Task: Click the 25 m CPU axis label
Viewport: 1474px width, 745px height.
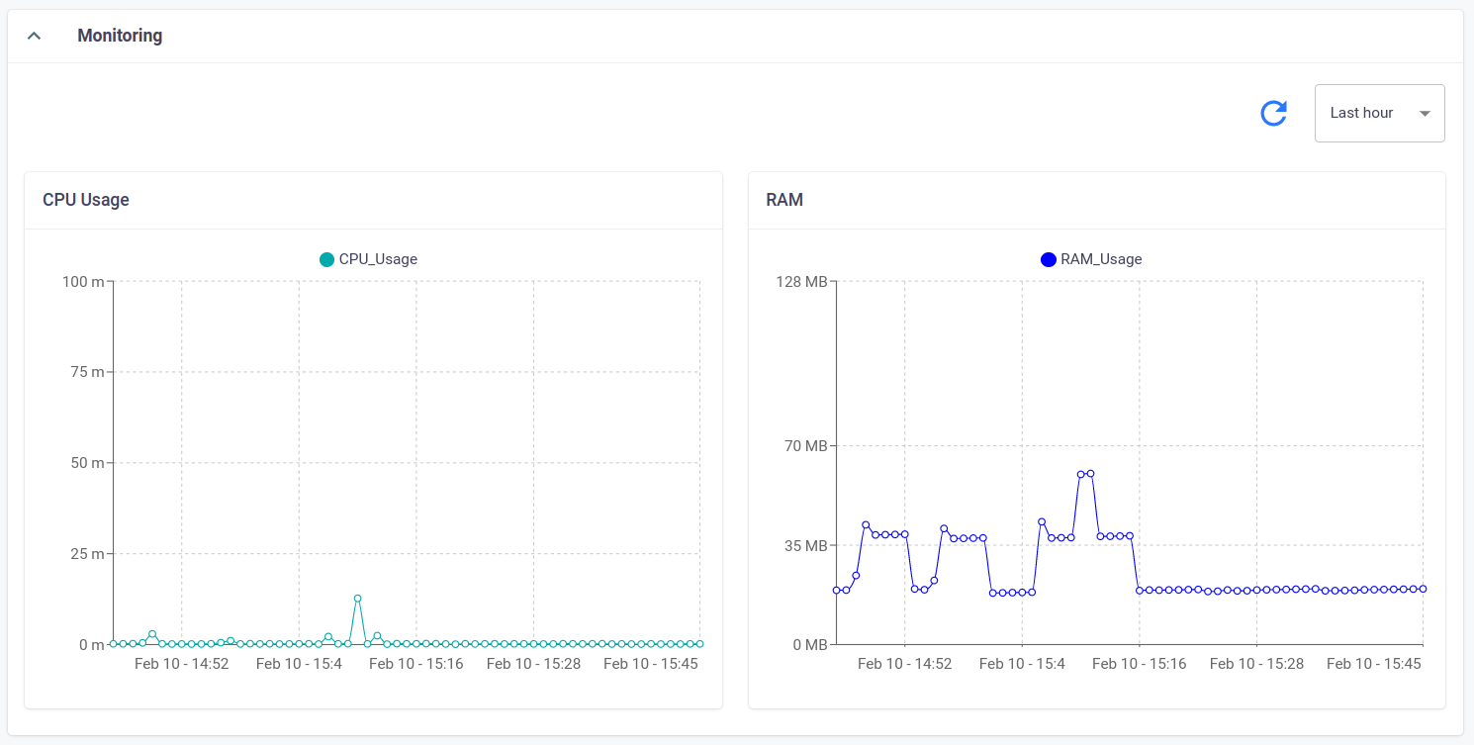Action: point(87,553)
